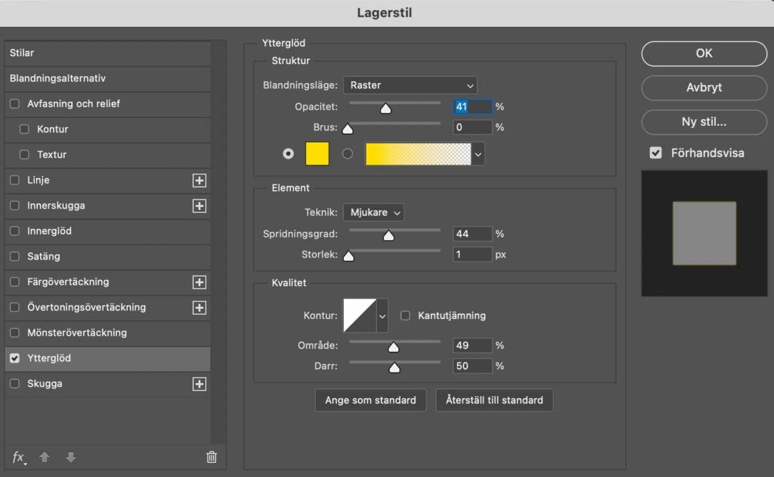The height and width of the screenshot is (477, 774).
Task: Move effect down with arrow icon
Action: tap(71, 457)
